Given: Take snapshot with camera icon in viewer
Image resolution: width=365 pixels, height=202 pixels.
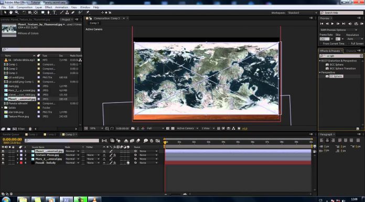Looking at the screenshot, I should click(133, 129).
